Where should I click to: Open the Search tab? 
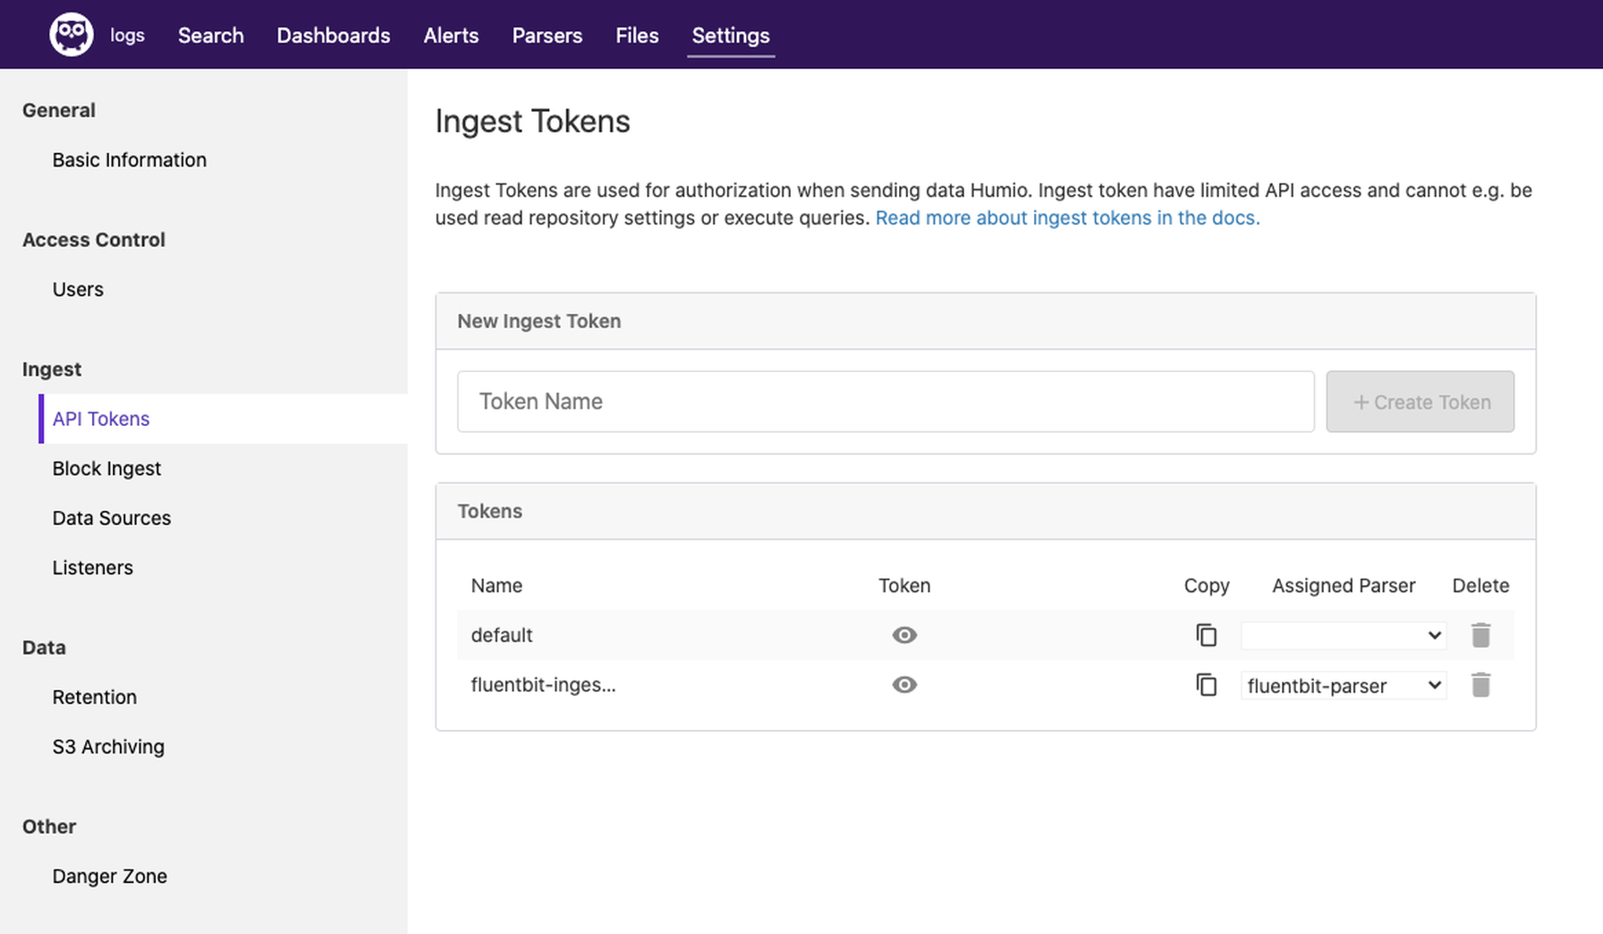click(210, 35)
